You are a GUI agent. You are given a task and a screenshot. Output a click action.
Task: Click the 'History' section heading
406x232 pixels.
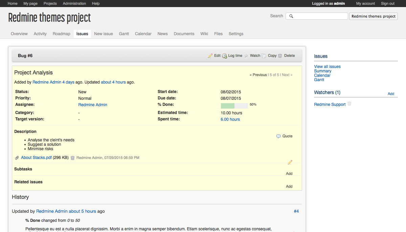[20, 197]
